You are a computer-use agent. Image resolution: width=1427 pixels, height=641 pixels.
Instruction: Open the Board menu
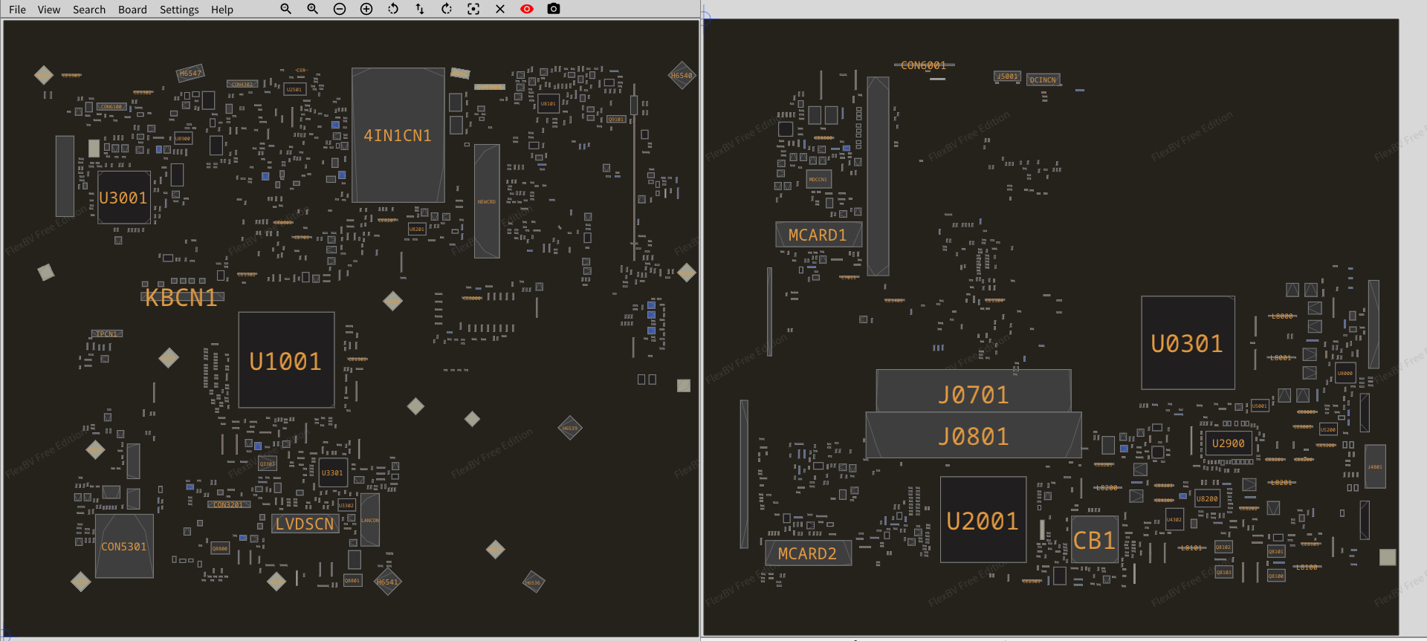coord(132,10)
